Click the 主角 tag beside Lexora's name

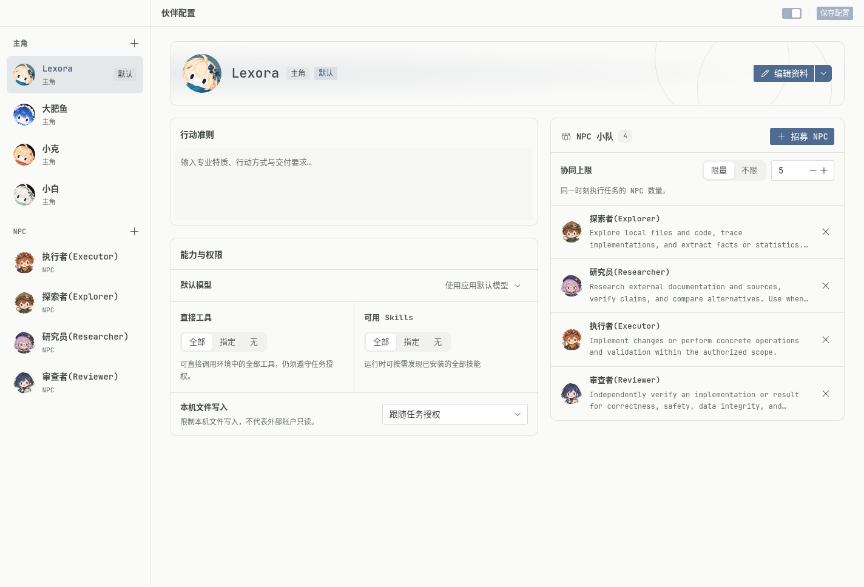[x=298, y=73]
